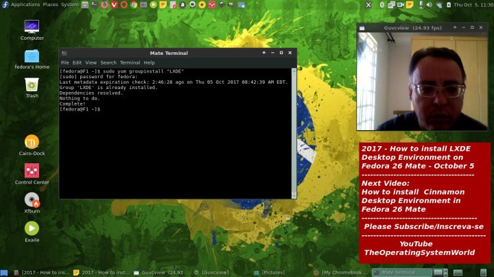Click the X tray icon in top panel

(368, 5)
